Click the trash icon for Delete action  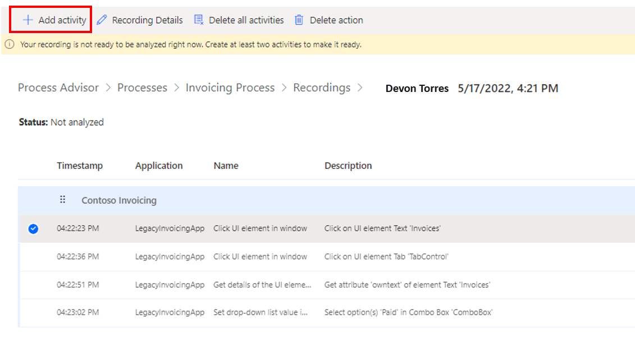tap(299, 20)
